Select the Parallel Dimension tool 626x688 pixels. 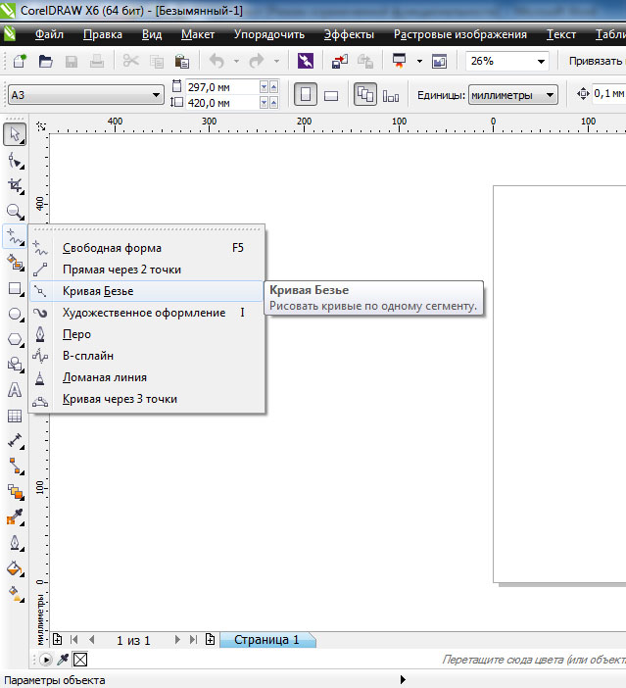16,440
